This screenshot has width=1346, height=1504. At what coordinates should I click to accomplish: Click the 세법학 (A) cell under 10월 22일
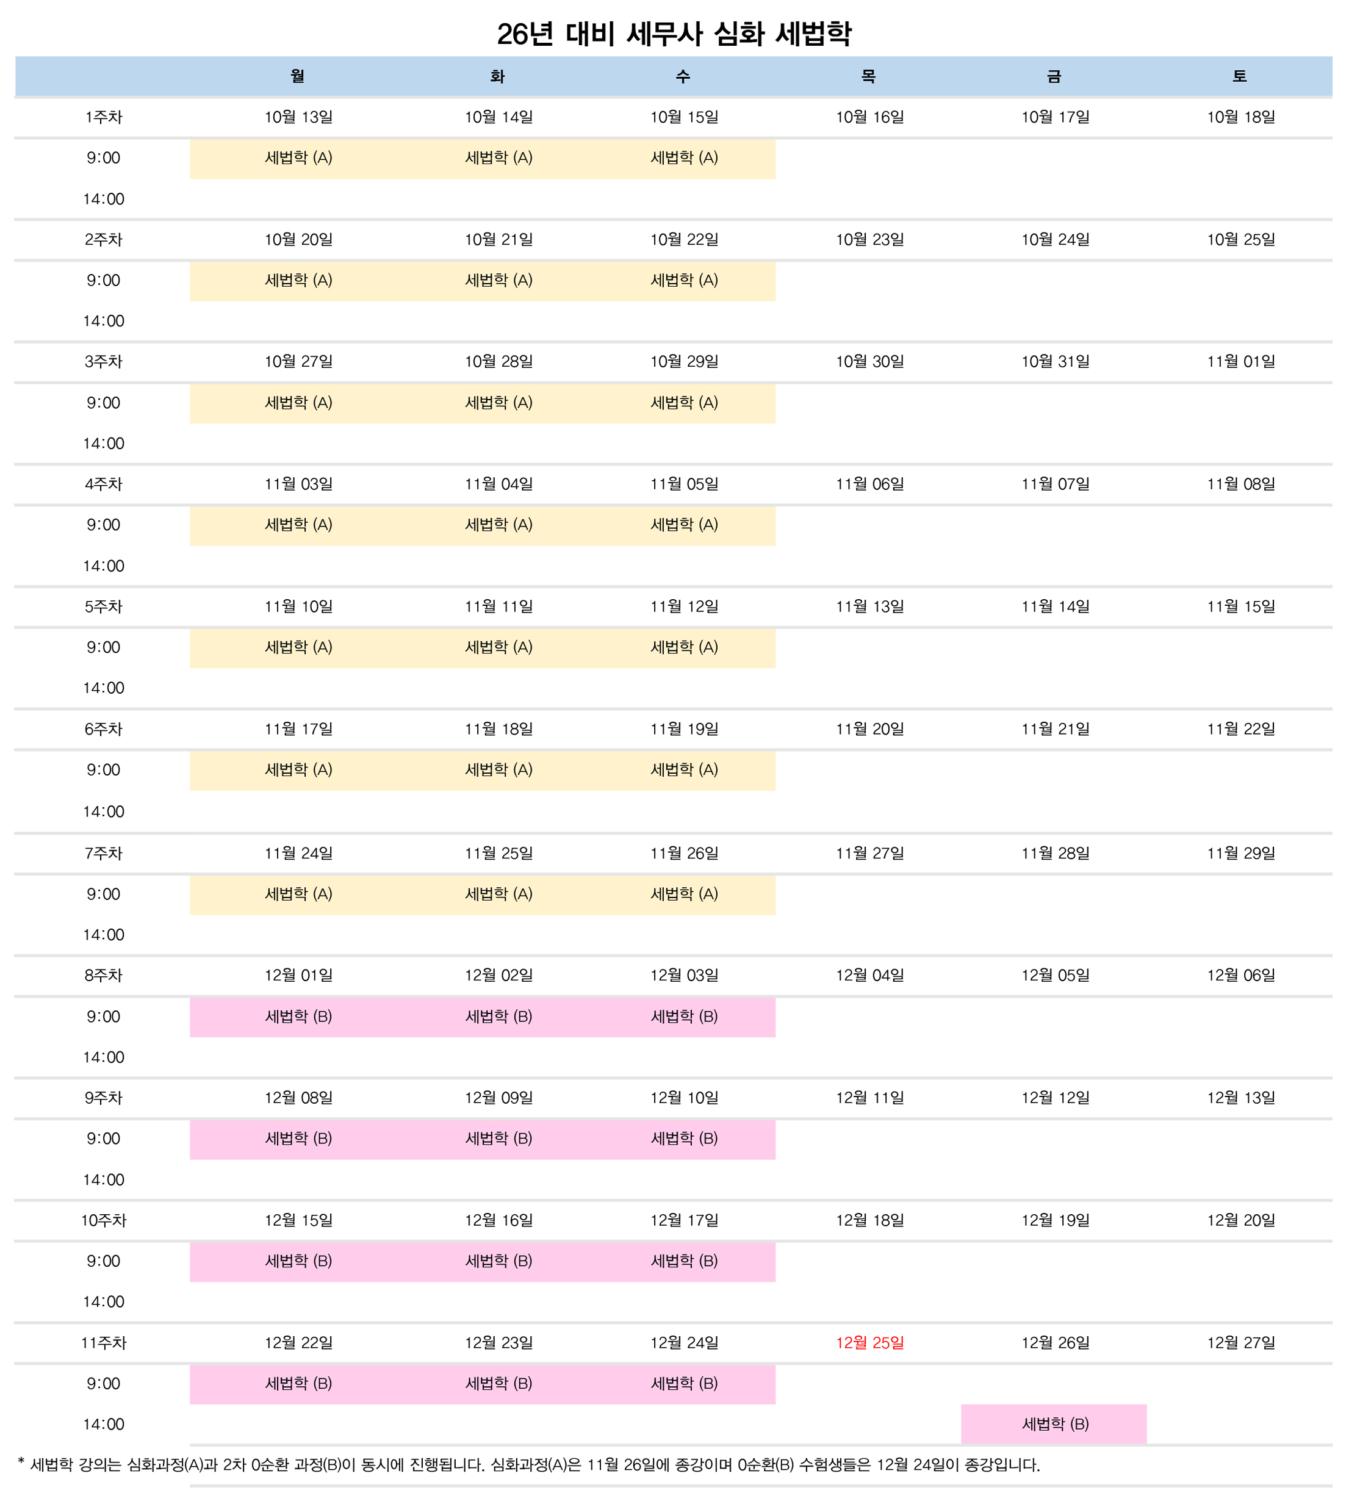coord(684,281)
